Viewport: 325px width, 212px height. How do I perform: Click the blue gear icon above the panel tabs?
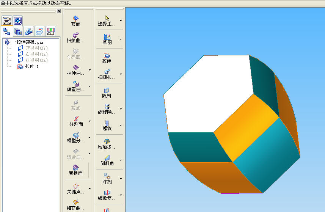(x=17, y=20)
